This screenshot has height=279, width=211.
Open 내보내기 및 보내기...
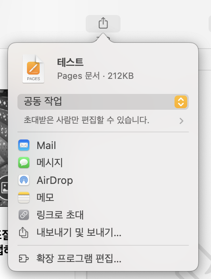point(79,232)
